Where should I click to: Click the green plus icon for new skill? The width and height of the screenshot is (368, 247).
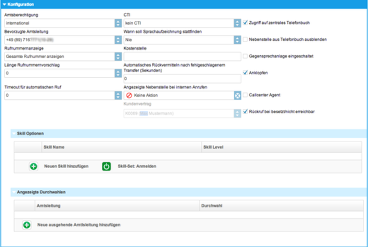(34, 166)
